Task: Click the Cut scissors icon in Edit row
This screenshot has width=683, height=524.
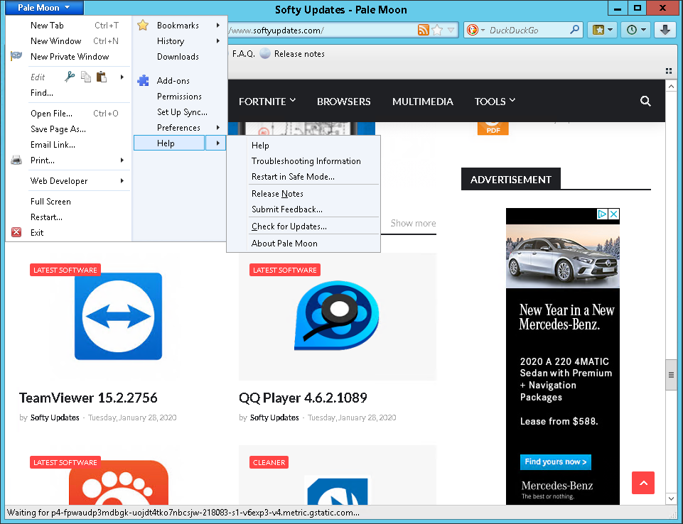Action: [70, 77]
